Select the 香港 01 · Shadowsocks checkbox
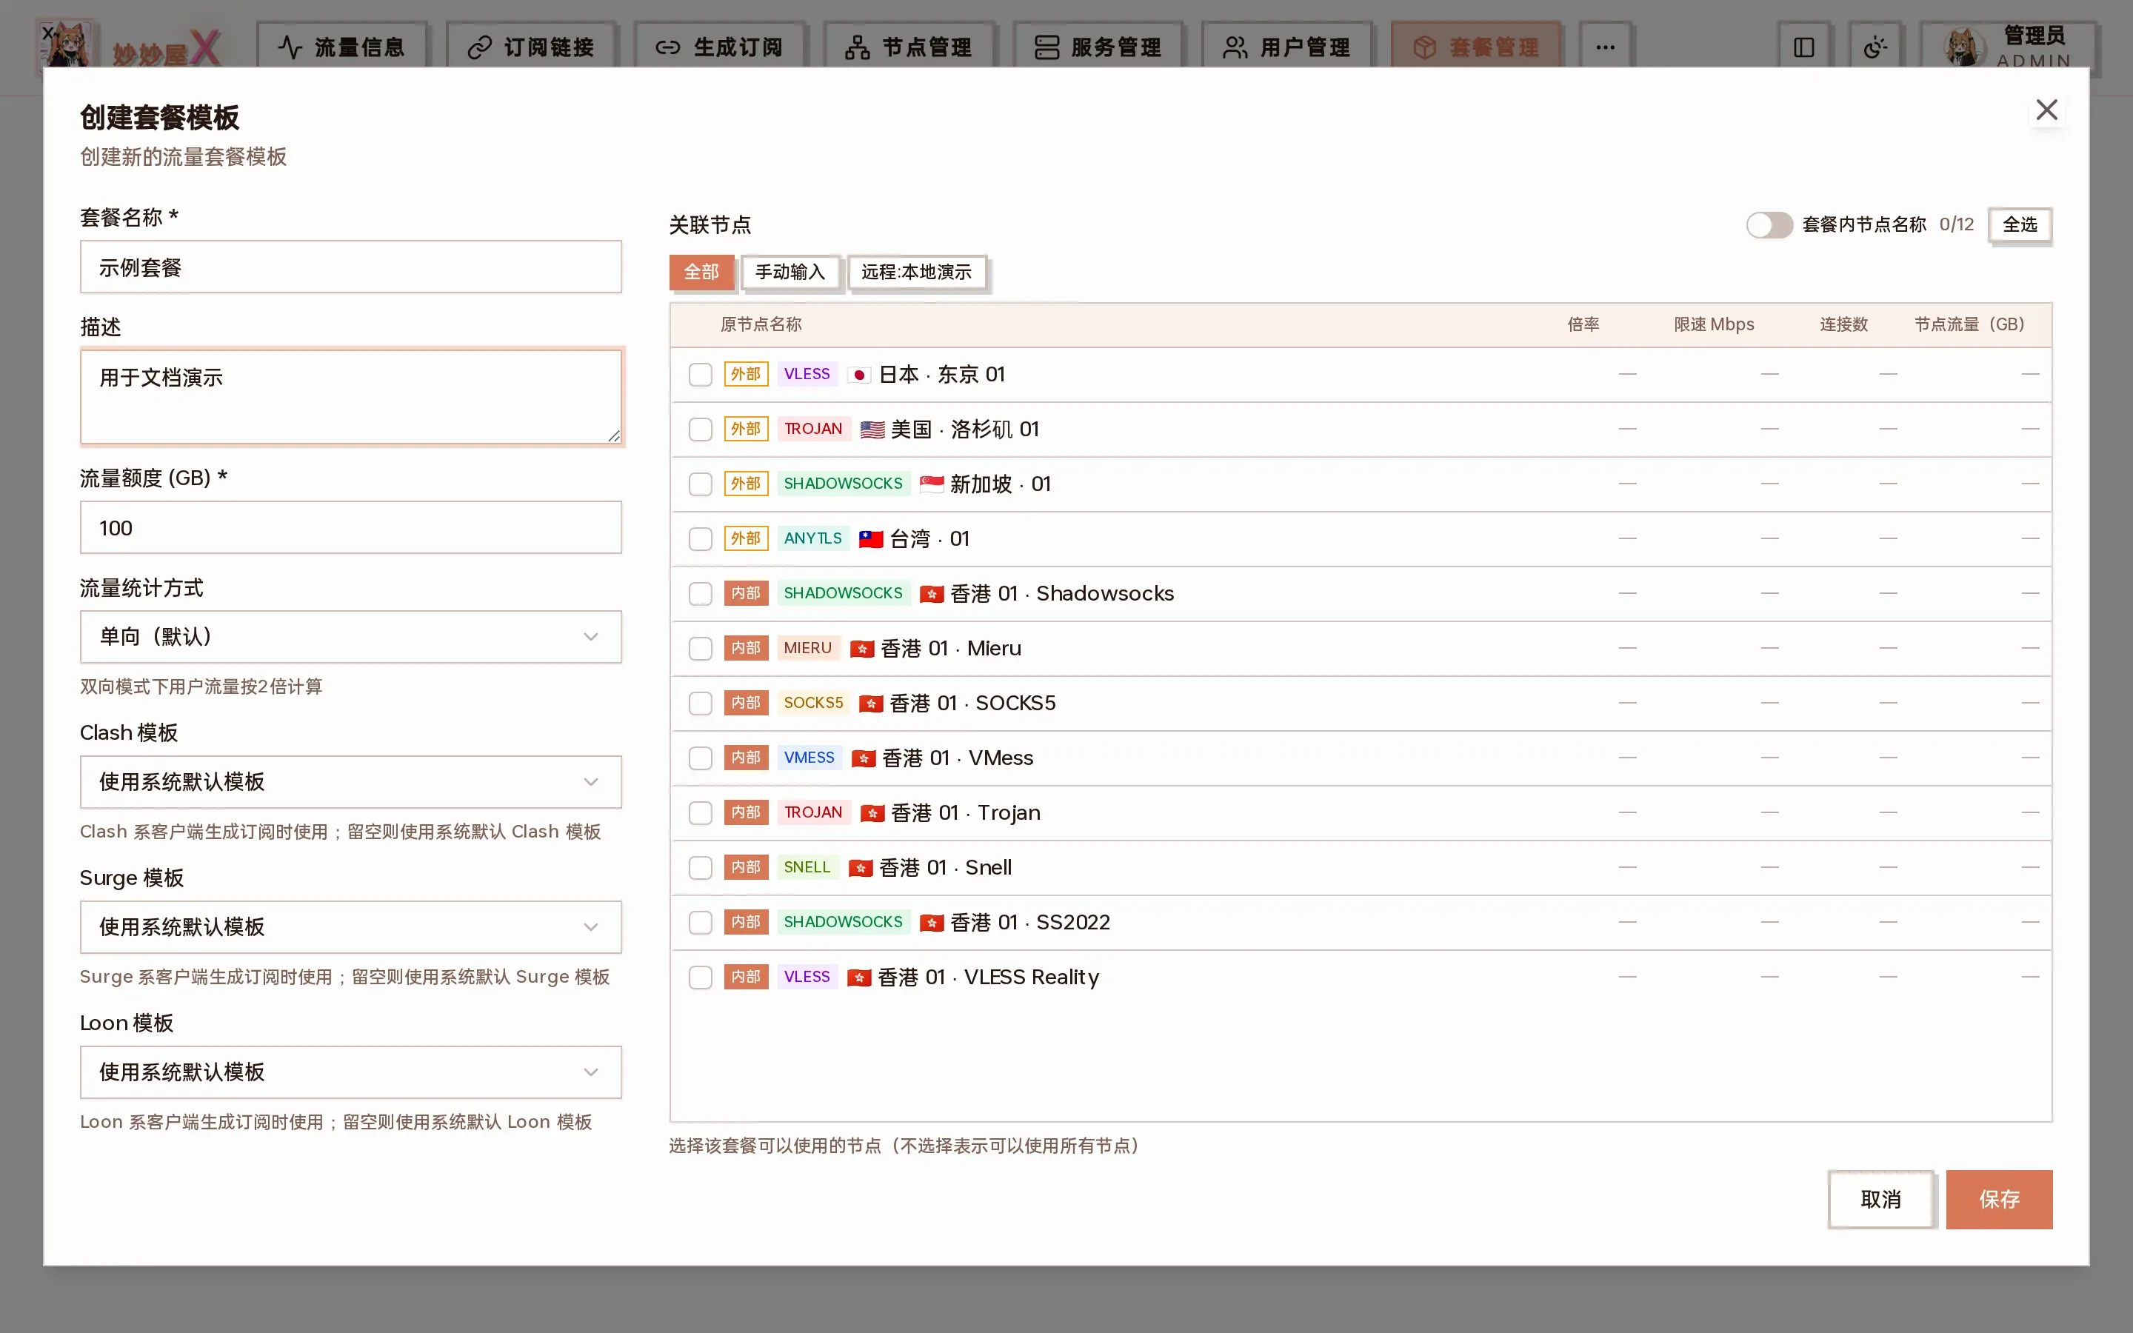 pyautogui.click(x=700, y=593)
